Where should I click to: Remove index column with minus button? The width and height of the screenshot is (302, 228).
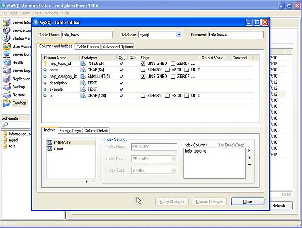pyautogui.click(x=249, y=165)
